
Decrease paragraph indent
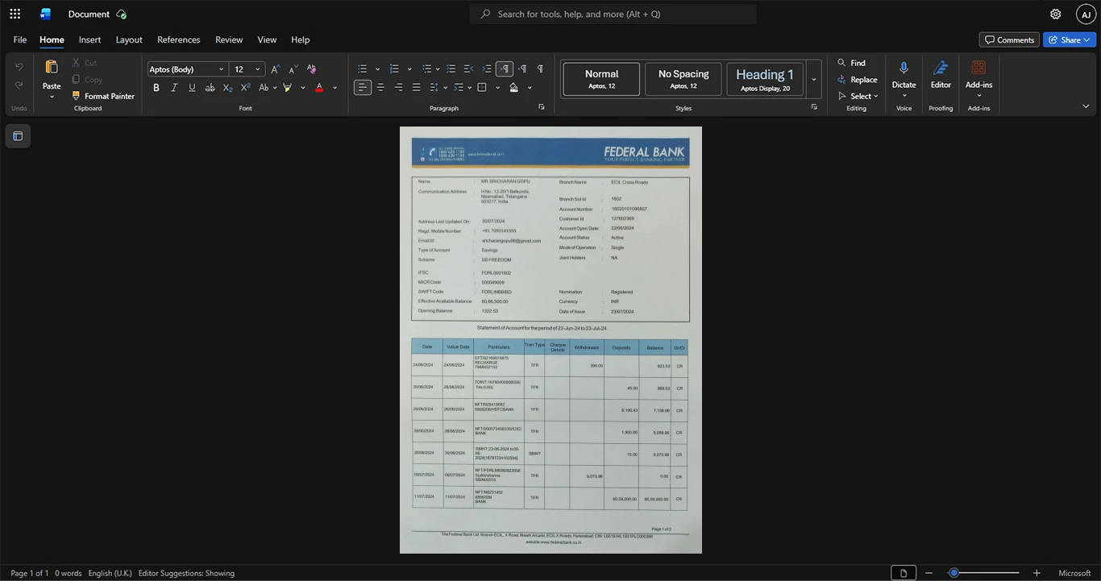pyautogui.click(x=469, y=69)
